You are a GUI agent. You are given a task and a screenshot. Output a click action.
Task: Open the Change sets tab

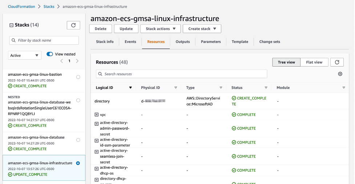coord(270,42)
